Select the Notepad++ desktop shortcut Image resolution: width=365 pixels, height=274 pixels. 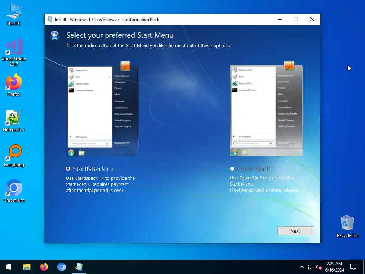(x=14, y=121)
